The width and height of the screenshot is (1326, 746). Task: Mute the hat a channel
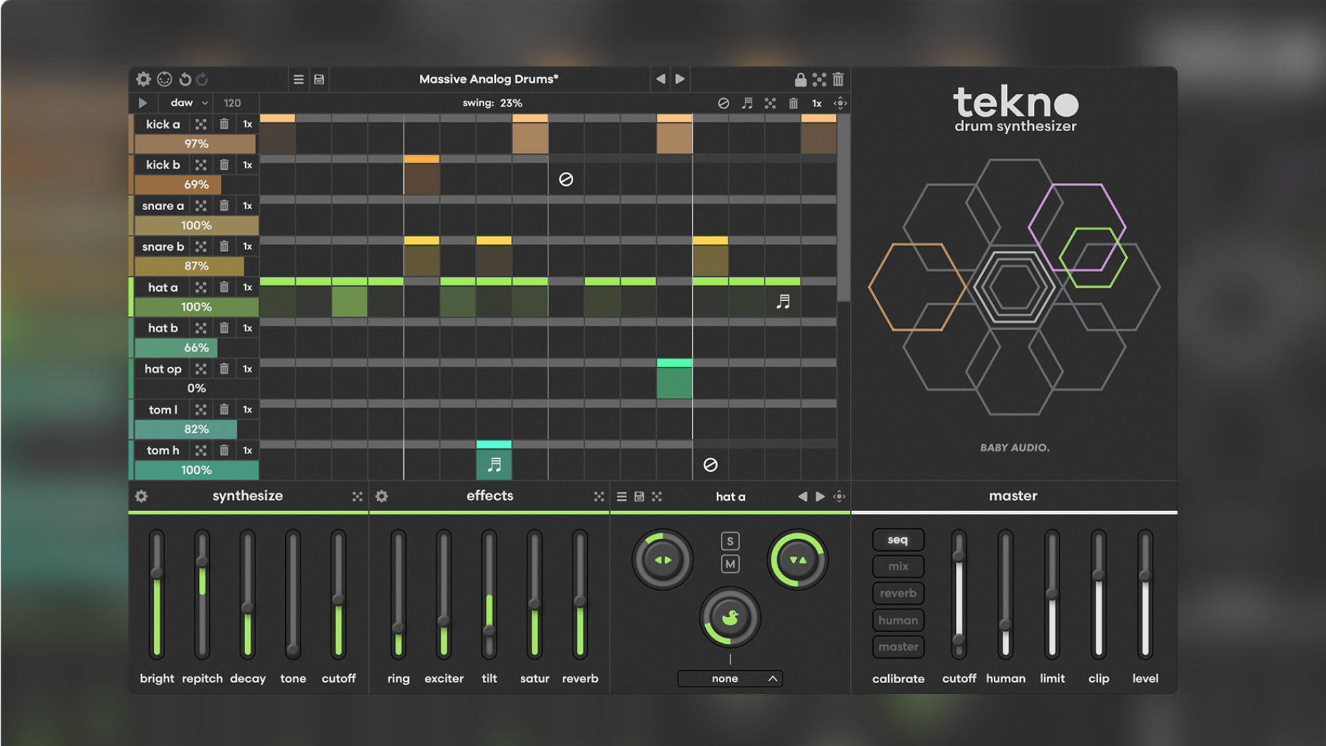coord(730,564)
